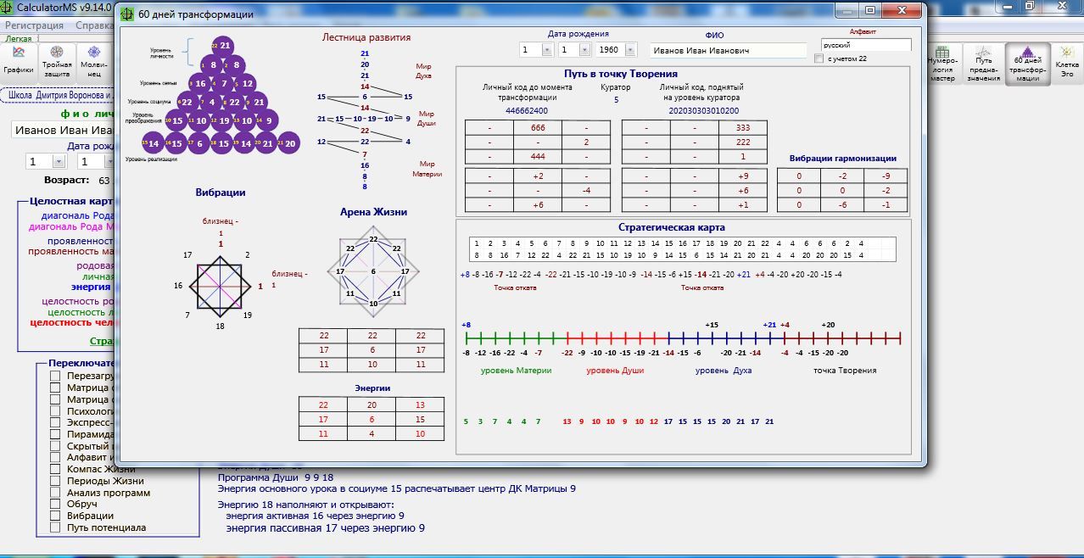The height and width of the screenshot is (558, 1084).
Task: Click the table cell containing 666
Action: click(x=538, y=127)
